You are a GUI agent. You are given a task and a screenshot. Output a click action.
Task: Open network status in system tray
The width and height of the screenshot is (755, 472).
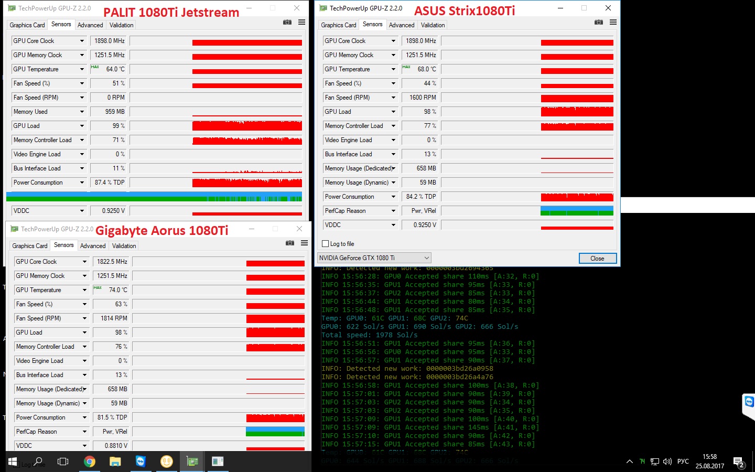pyautogui.click(x=655, y=462)
